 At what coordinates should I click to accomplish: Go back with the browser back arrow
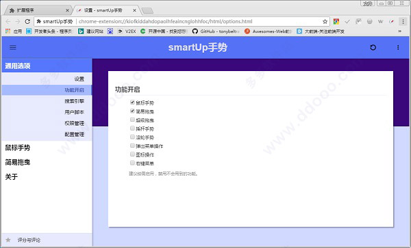coord(8,21)
